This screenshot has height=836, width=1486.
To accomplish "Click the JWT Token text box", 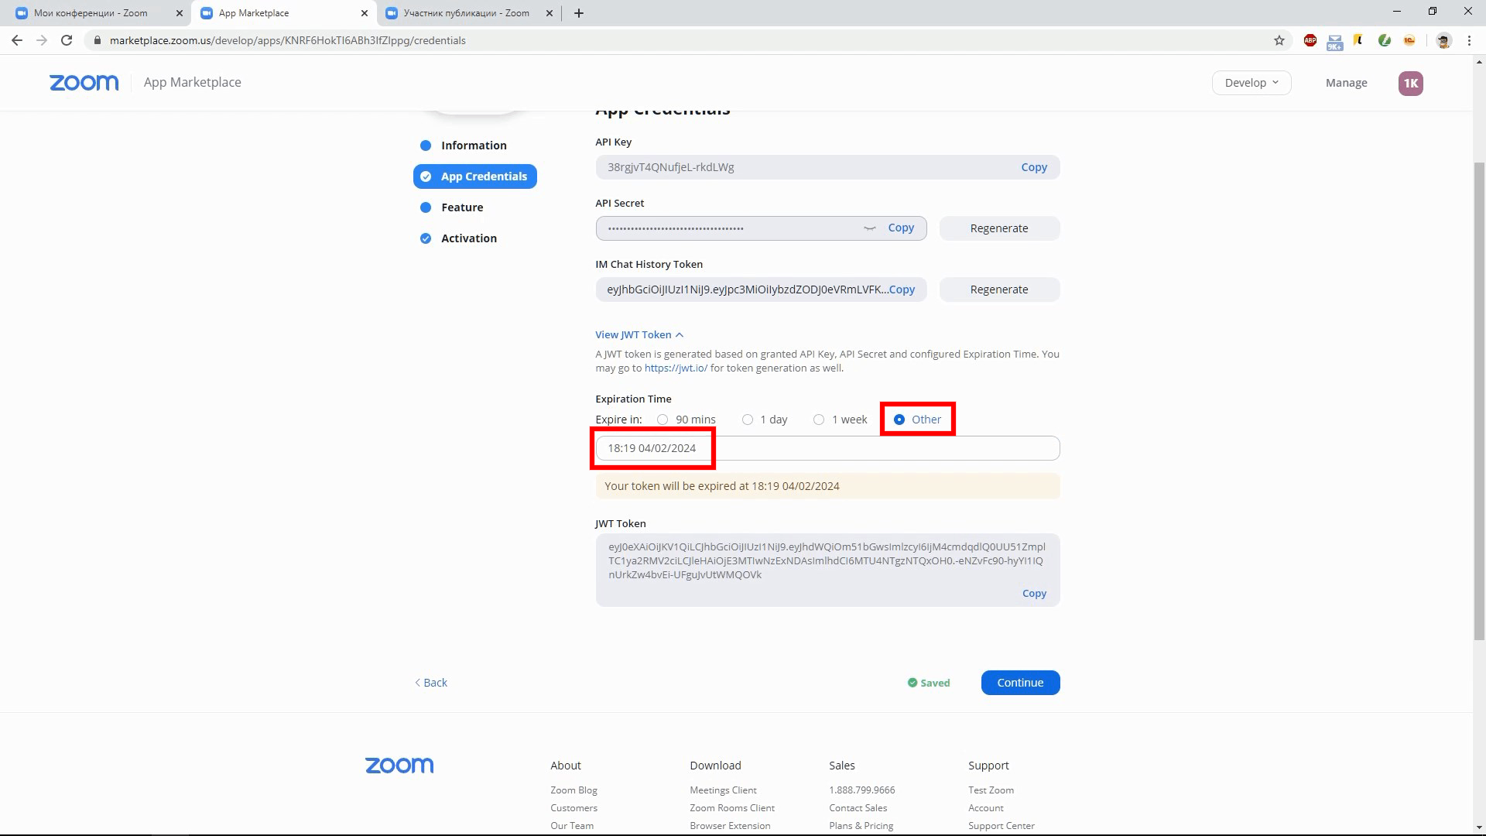I will [x=827, y=570].
